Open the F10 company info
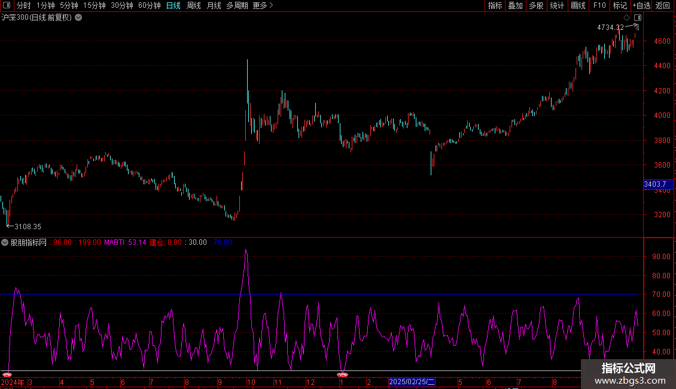The image size is (676, 389). coord(599,5)
